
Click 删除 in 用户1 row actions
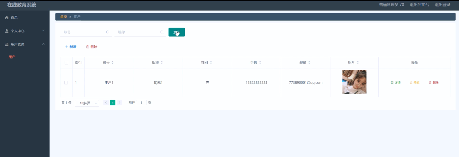[x=434, y=83]
